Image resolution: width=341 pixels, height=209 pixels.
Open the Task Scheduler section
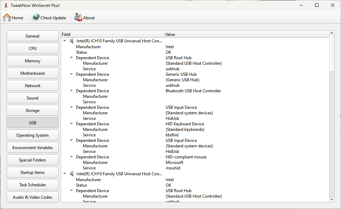(33, 185)
